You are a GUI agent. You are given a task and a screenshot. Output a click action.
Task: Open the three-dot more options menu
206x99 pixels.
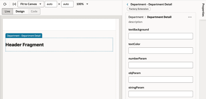(190, 17)
